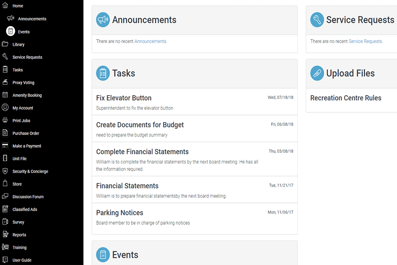Click the Upload Files key icon
Viewport: 397px width, 265px height.
coord(316,73)
